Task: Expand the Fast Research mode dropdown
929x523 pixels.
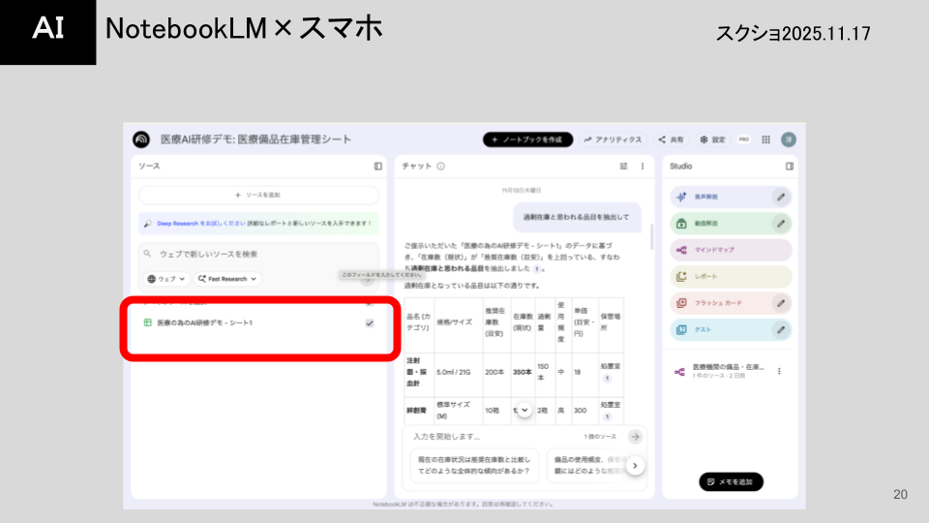Action: (x=227, y=279)
